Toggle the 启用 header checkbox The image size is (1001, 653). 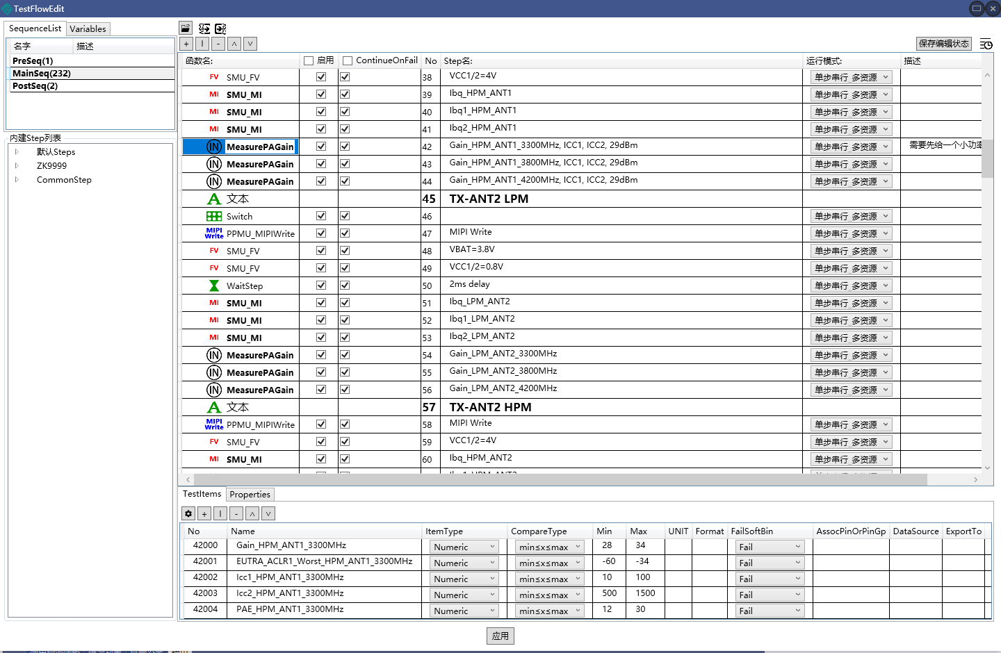coord(309,61)
